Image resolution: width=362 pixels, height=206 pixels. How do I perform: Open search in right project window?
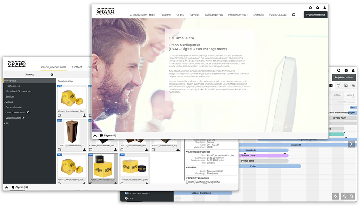pos(339,71)
